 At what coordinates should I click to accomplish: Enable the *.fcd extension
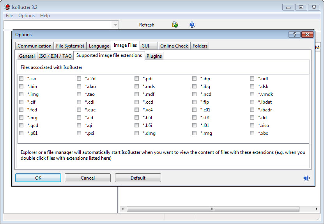tap(21, 109)
